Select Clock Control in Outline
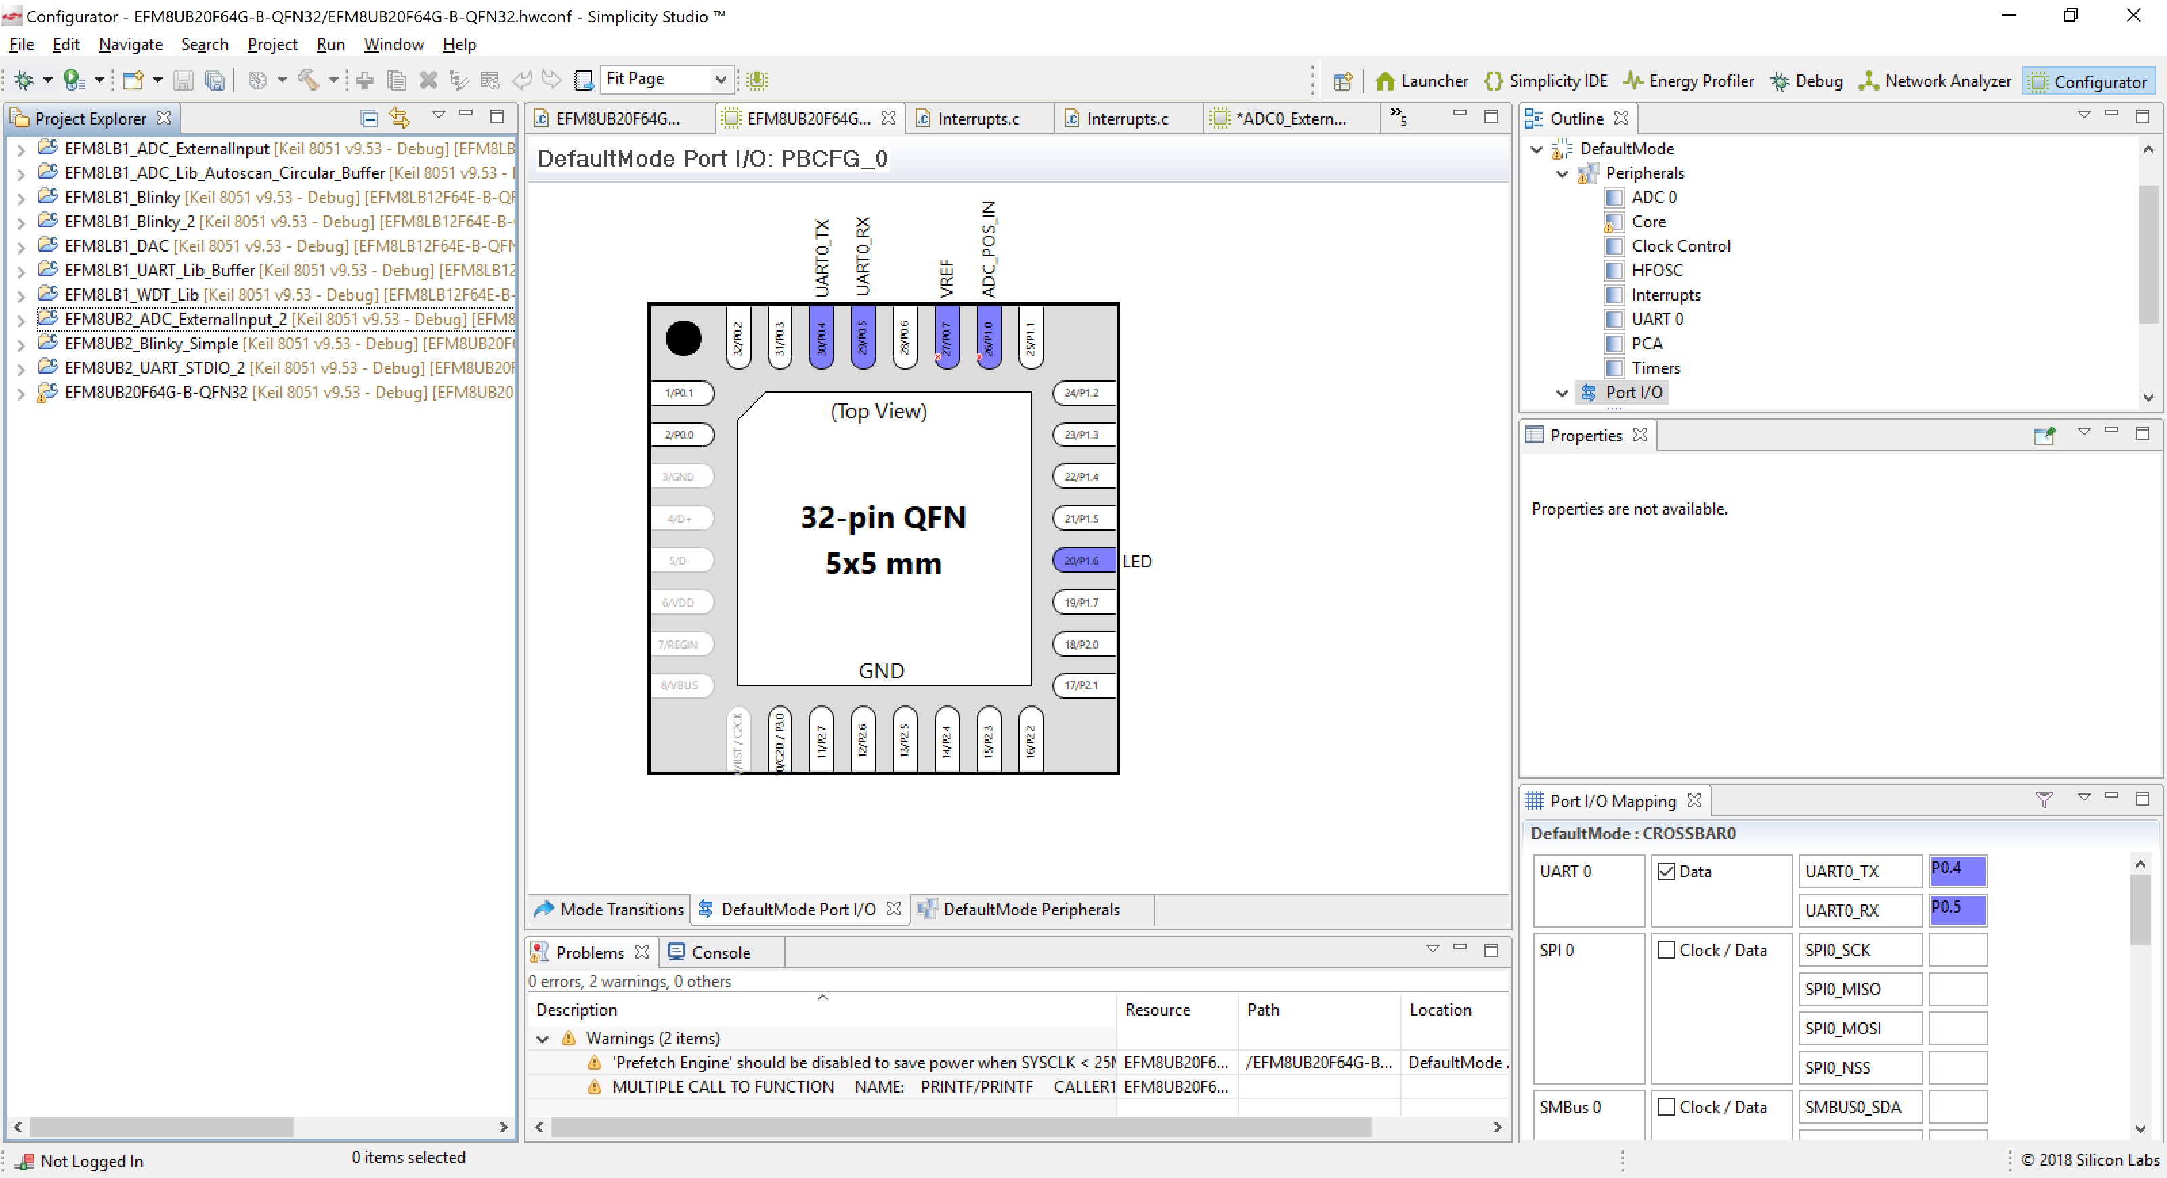 [1680, 246]
